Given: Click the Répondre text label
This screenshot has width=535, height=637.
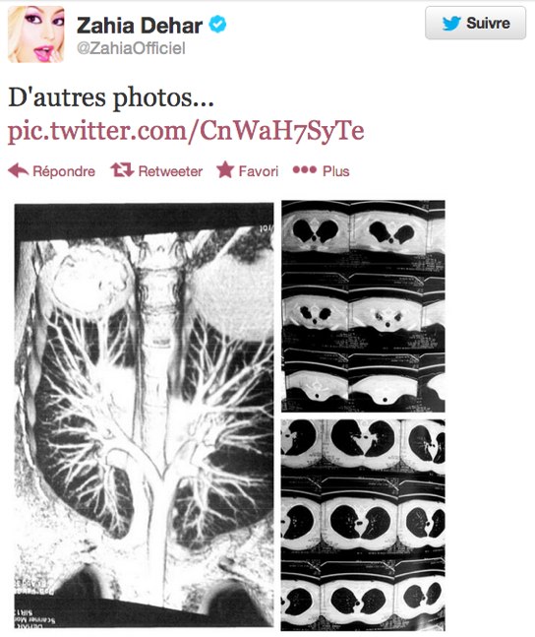Looking at the screenshot, I should point(64,171).
